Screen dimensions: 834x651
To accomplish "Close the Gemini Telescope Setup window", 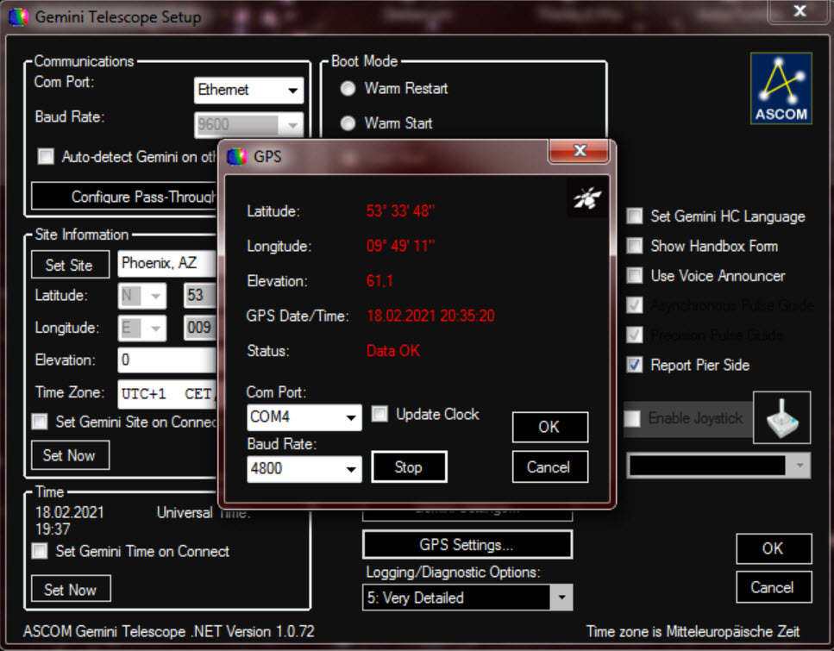I will pos(799,10).
